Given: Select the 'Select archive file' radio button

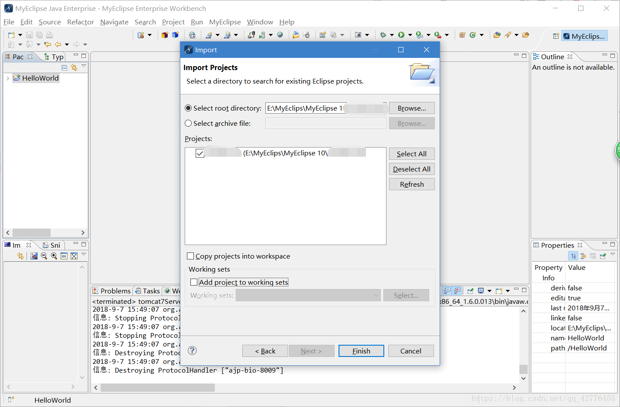Looking at the screenshot, I should coord(188,123).
